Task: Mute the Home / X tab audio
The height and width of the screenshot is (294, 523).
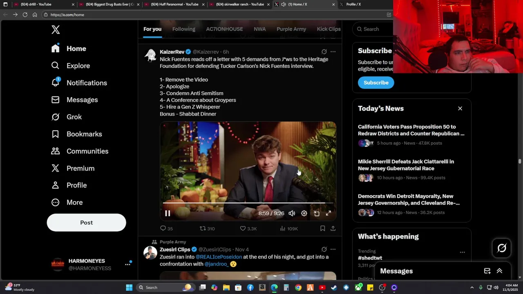Action: (x=284, y=4)
